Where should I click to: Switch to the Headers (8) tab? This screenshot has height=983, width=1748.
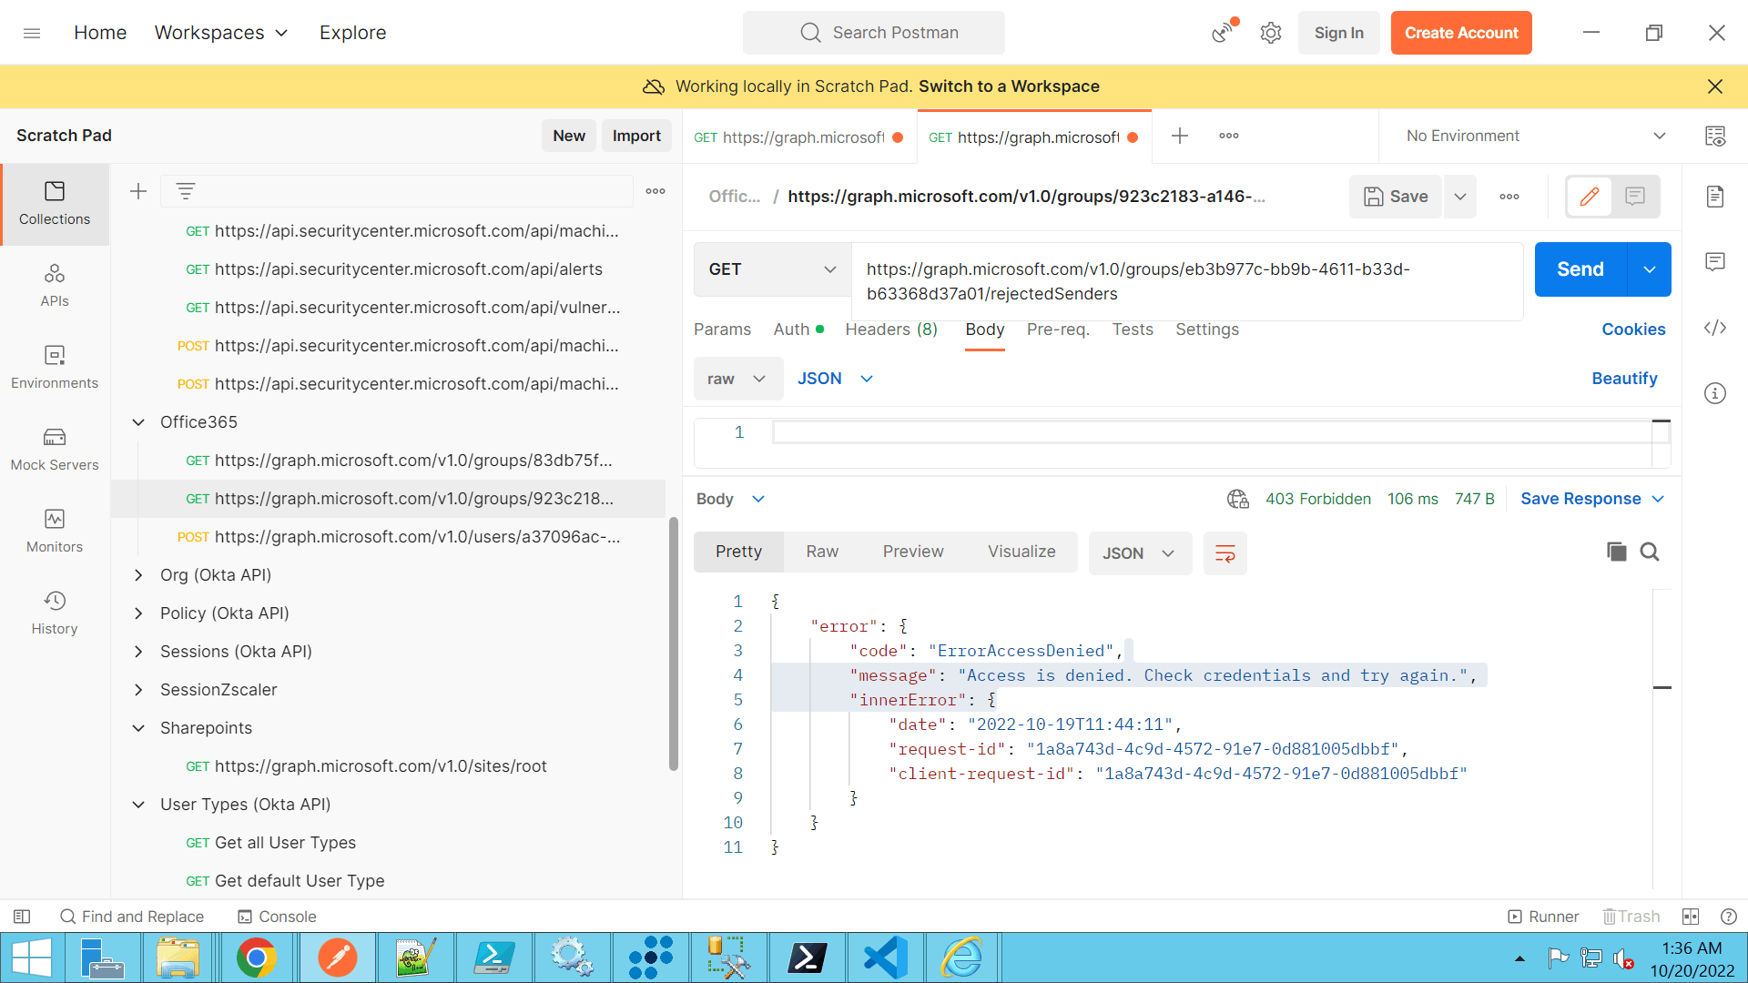[x=891, y=329]
